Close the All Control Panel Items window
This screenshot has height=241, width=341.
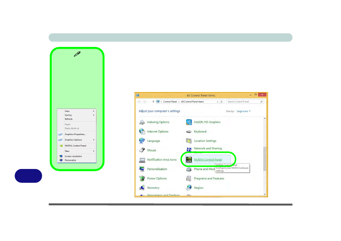[x=262, y=95]
